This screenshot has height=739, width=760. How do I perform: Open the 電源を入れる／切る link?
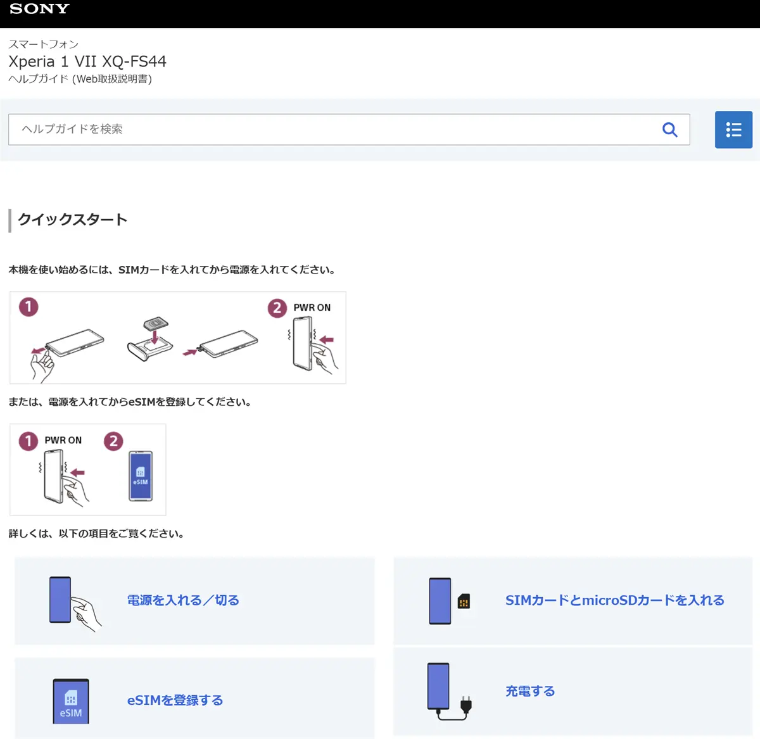[x=183, y=600]
